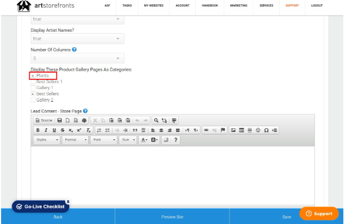Click inside the Lead Content text area
The image size is (345, 224).
click(x=172, y=175)
